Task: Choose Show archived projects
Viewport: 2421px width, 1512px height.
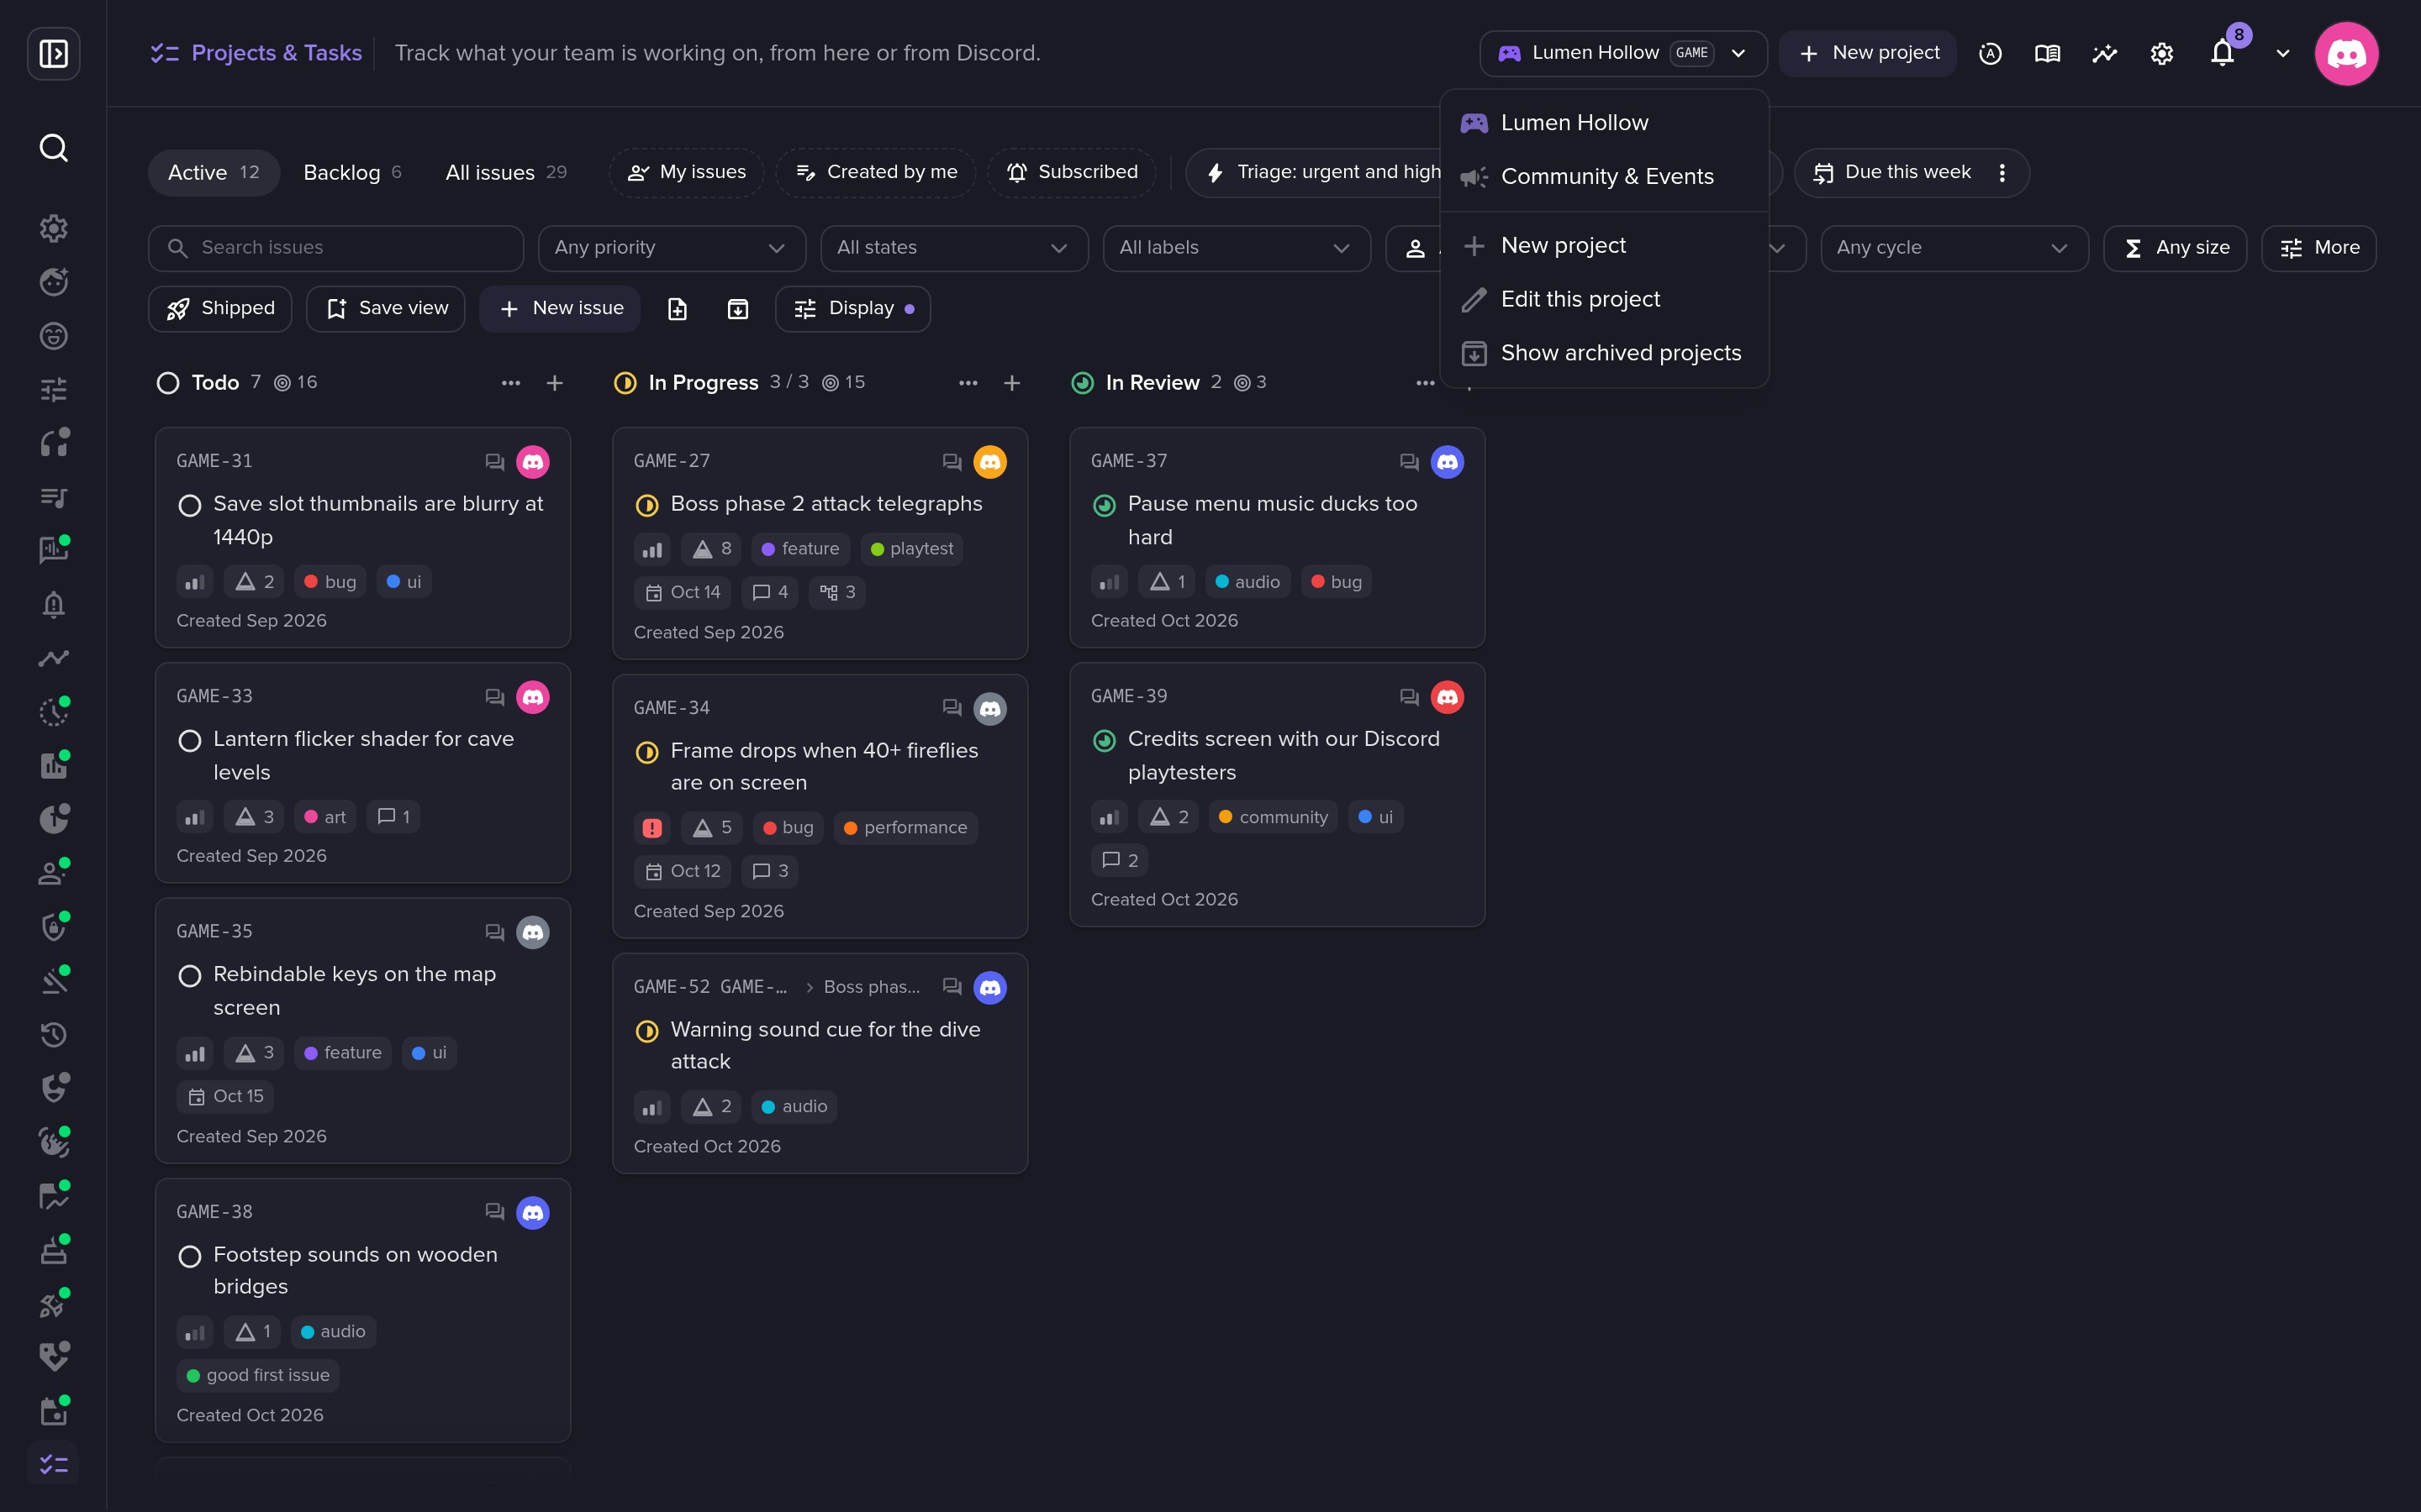Action: pos(1604,353)
